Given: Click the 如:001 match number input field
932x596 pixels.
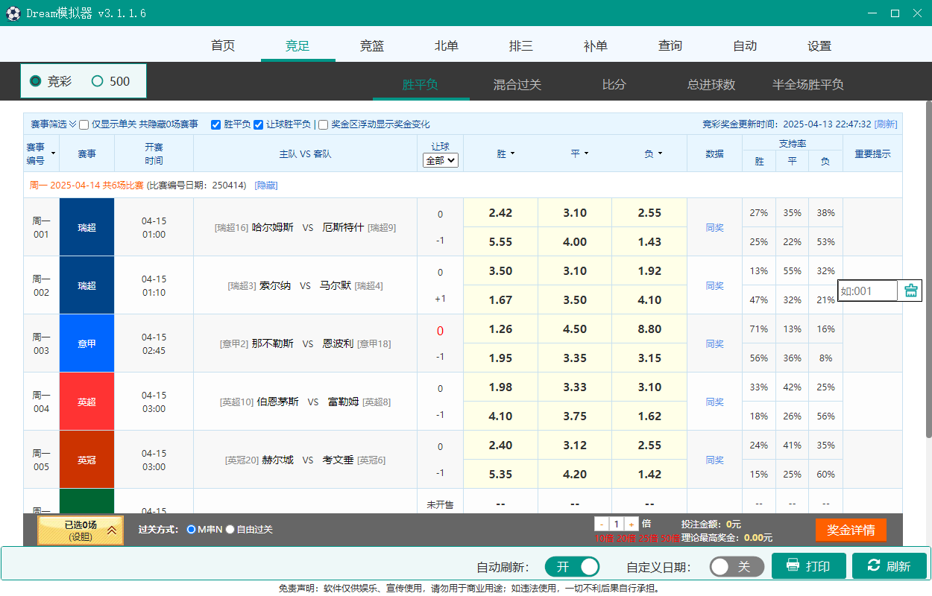Looking at the screenshot, I should point(868,291).
